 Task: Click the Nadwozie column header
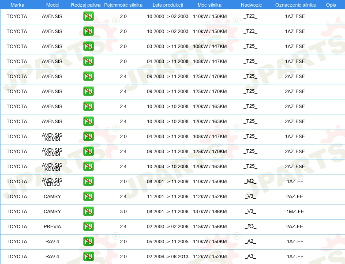251,5
